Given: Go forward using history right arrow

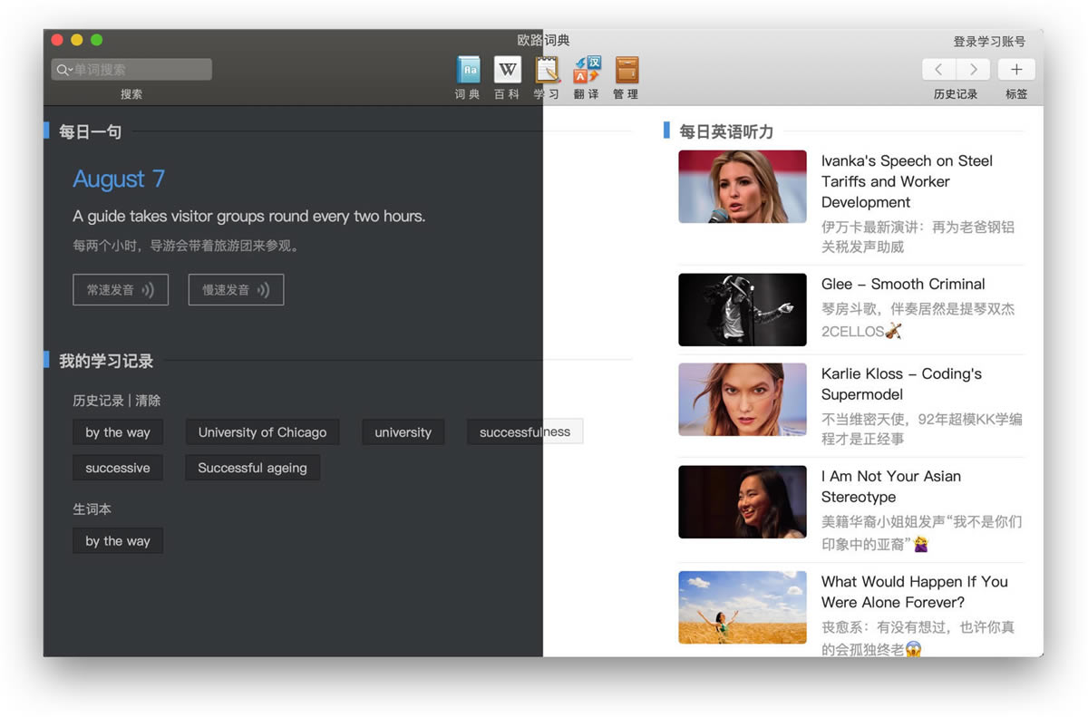Looking at the screenshot, I should click(x=973, y=70).
